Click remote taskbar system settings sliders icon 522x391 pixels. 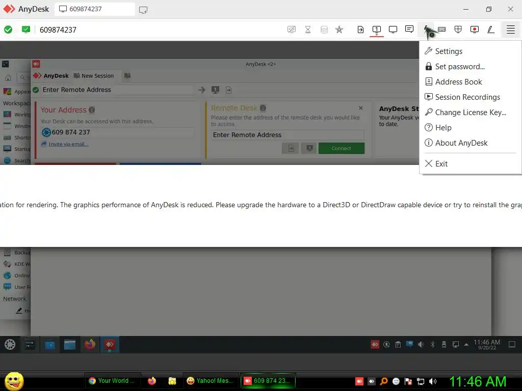click(30, 345)
